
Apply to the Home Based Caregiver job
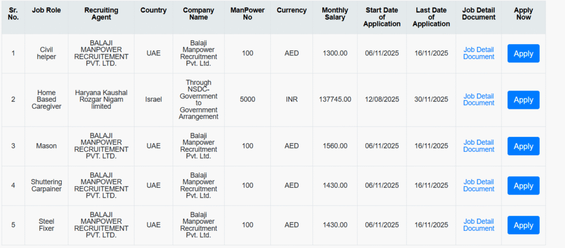pos(523,100)
